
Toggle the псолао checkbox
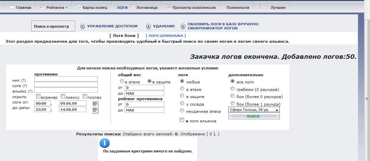[x=85, y=96]
